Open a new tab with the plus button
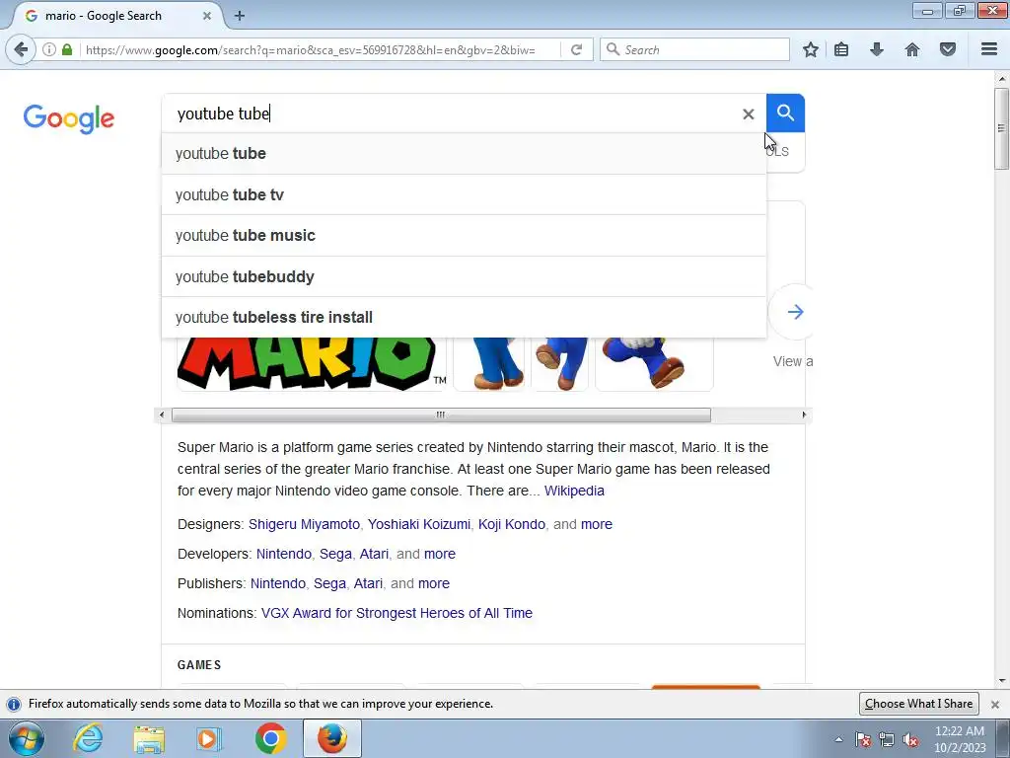Screen dimensions: 1010x758 [x=240, y=16]
